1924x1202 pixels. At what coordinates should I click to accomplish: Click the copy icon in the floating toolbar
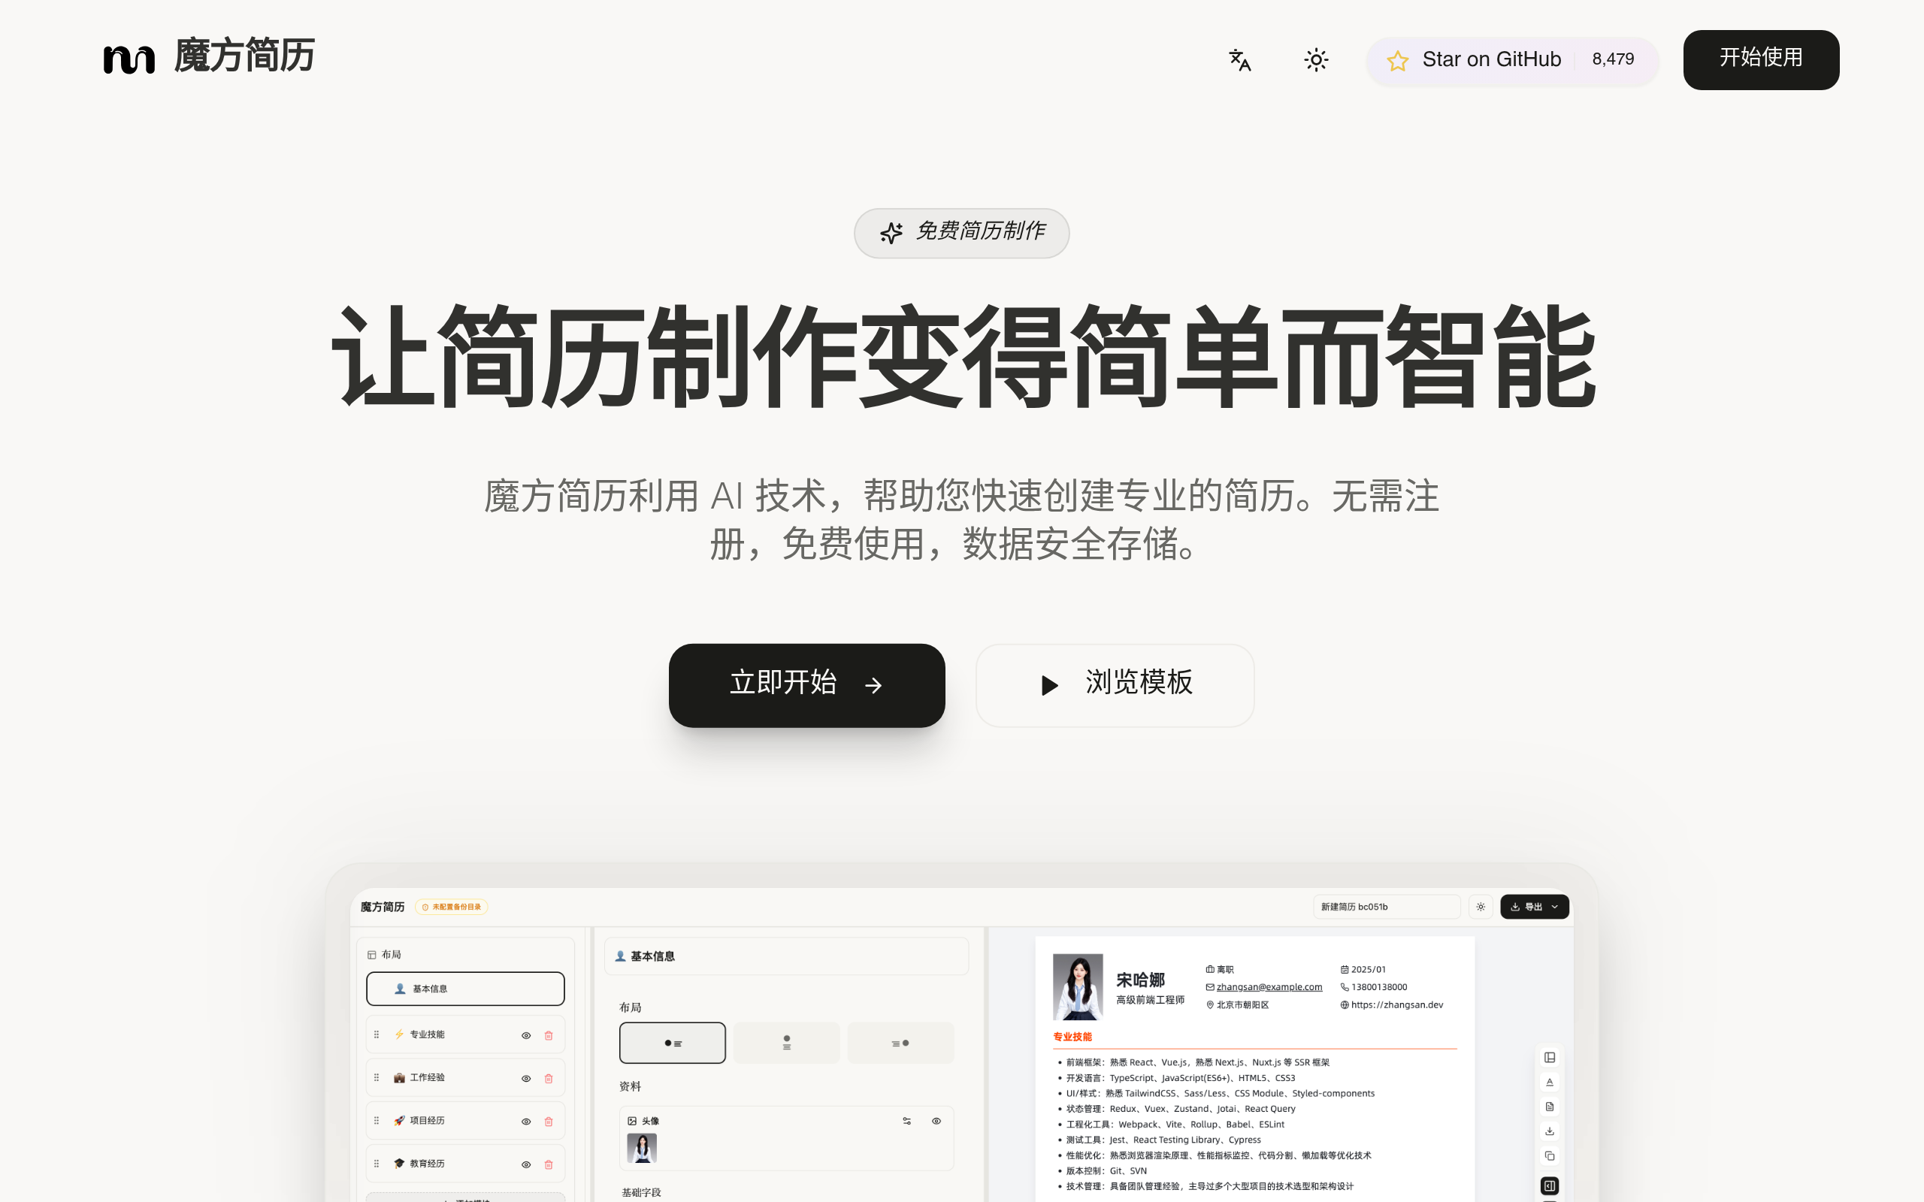pyautogui.click(x=1550, y=1156)
